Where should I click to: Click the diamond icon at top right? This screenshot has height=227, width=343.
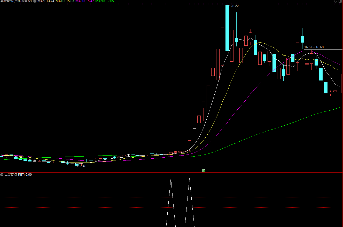coord(336,1)
